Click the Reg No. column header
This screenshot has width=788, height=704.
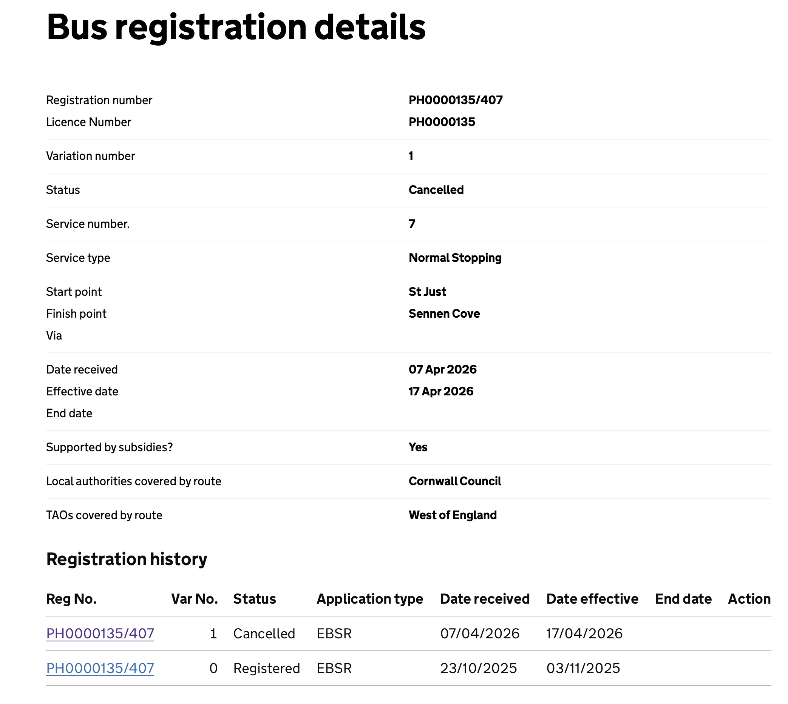(x=71, y=599)
